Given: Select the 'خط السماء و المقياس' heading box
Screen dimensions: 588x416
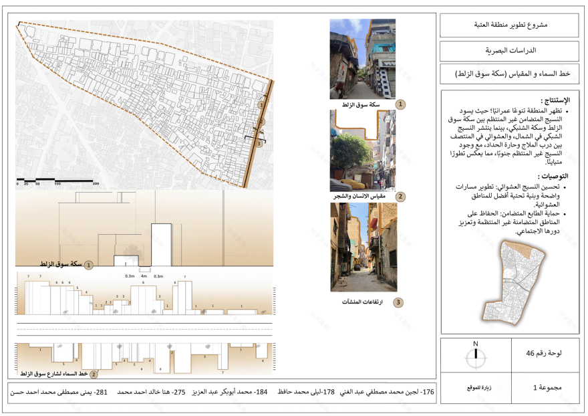Looking at the screenshot, I should 509,74.
